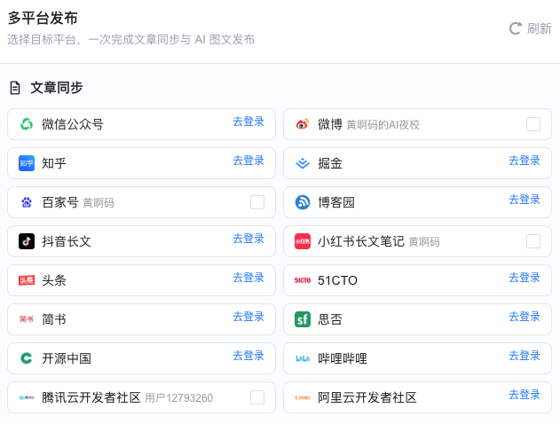Click the 微博 logo icon
The image size is (560, 424).
303,124
